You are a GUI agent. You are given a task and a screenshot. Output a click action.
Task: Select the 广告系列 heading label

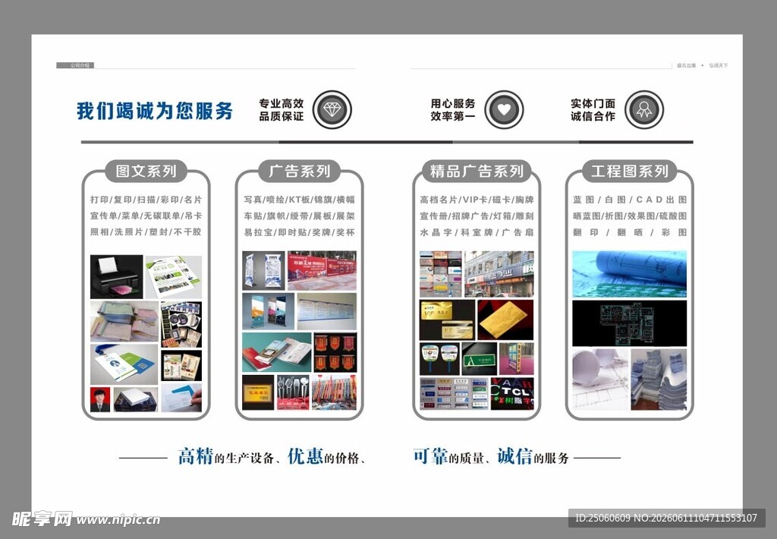point(299,171)
